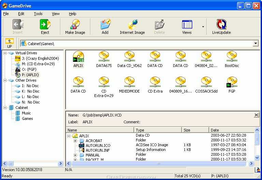262x180 pixels.
Task: Open the Edit menu
Action: 21,14
